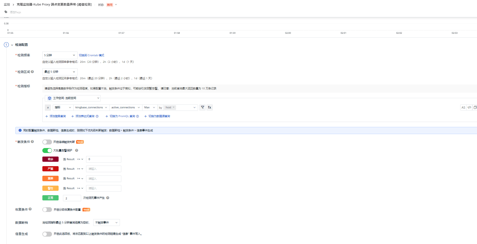Enable the 开启连续触发判断 toggle
This screenshot has width=477, height=244.
pos(47,142)
